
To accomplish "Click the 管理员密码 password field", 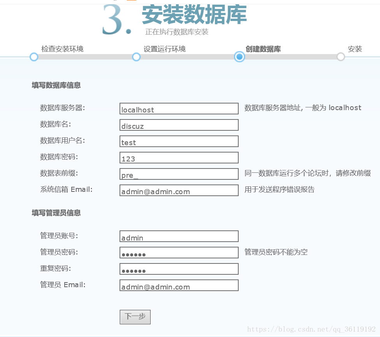I will point(179,253).
